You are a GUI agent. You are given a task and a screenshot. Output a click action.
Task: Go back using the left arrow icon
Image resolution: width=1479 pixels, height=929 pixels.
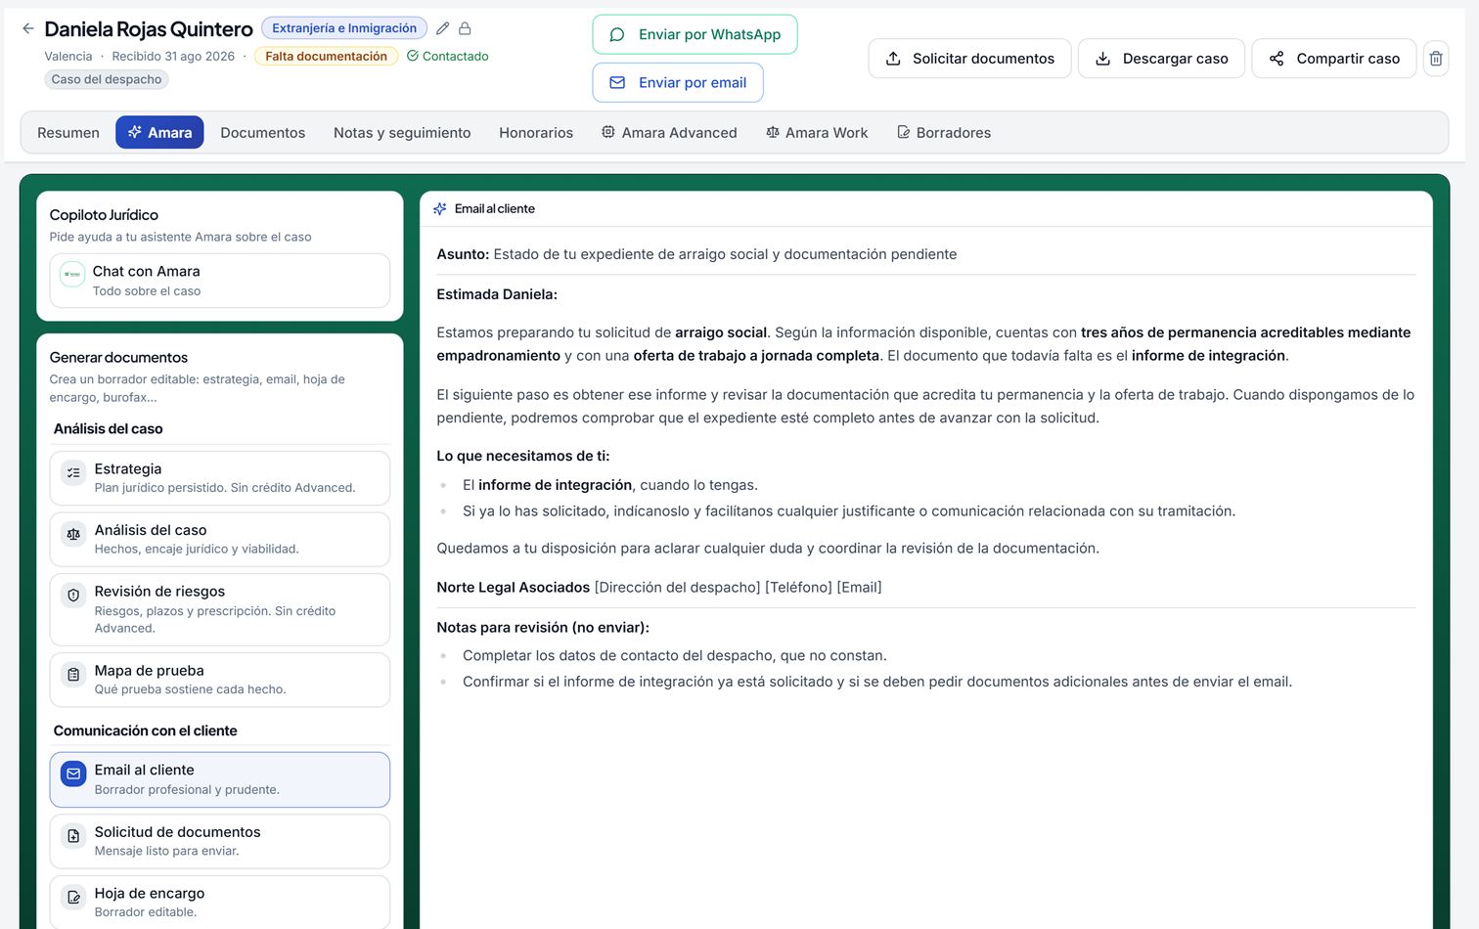click(28, 28)
